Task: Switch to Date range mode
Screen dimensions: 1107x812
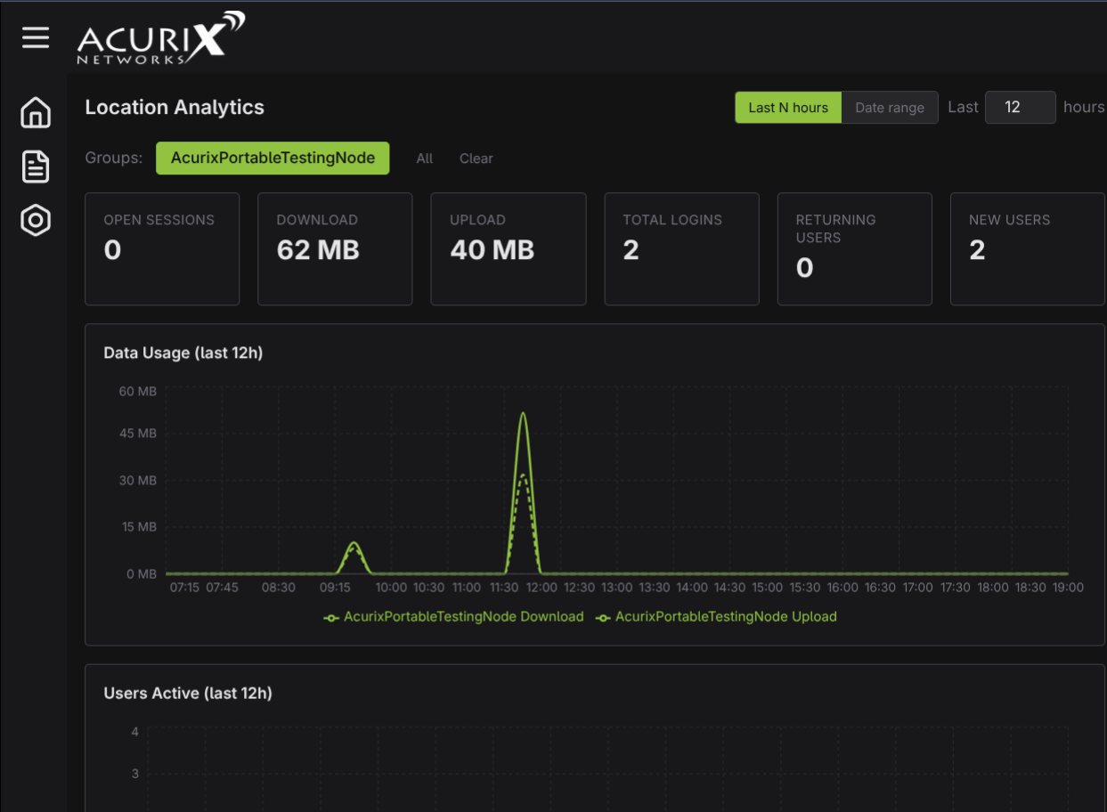Action: click(889, 108)
